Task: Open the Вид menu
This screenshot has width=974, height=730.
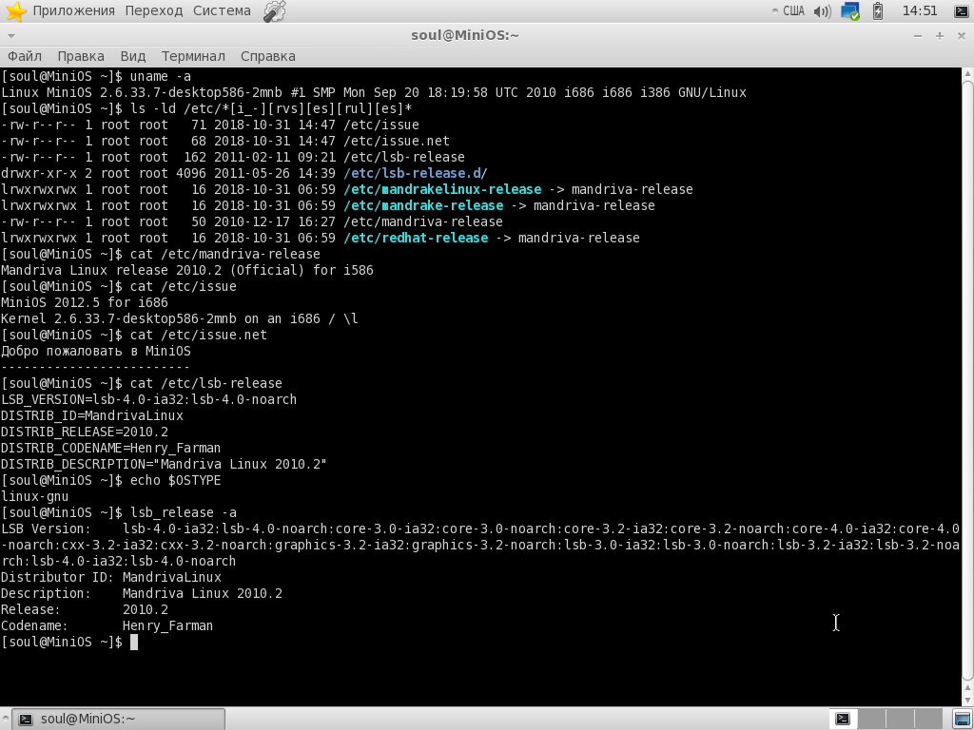Action: point(133,56)
